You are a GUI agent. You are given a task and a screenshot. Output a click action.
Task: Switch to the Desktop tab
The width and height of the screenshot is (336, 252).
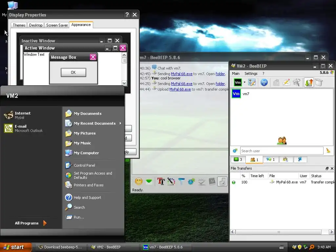[x=35, y=25]
